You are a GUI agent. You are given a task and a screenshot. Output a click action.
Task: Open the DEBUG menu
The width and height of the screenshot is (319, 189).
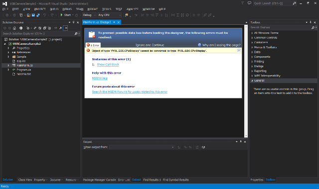pyautogui.click(x=67, y=9)
